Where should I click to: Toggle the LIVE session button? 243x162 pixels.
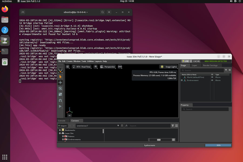pos(185,61)
